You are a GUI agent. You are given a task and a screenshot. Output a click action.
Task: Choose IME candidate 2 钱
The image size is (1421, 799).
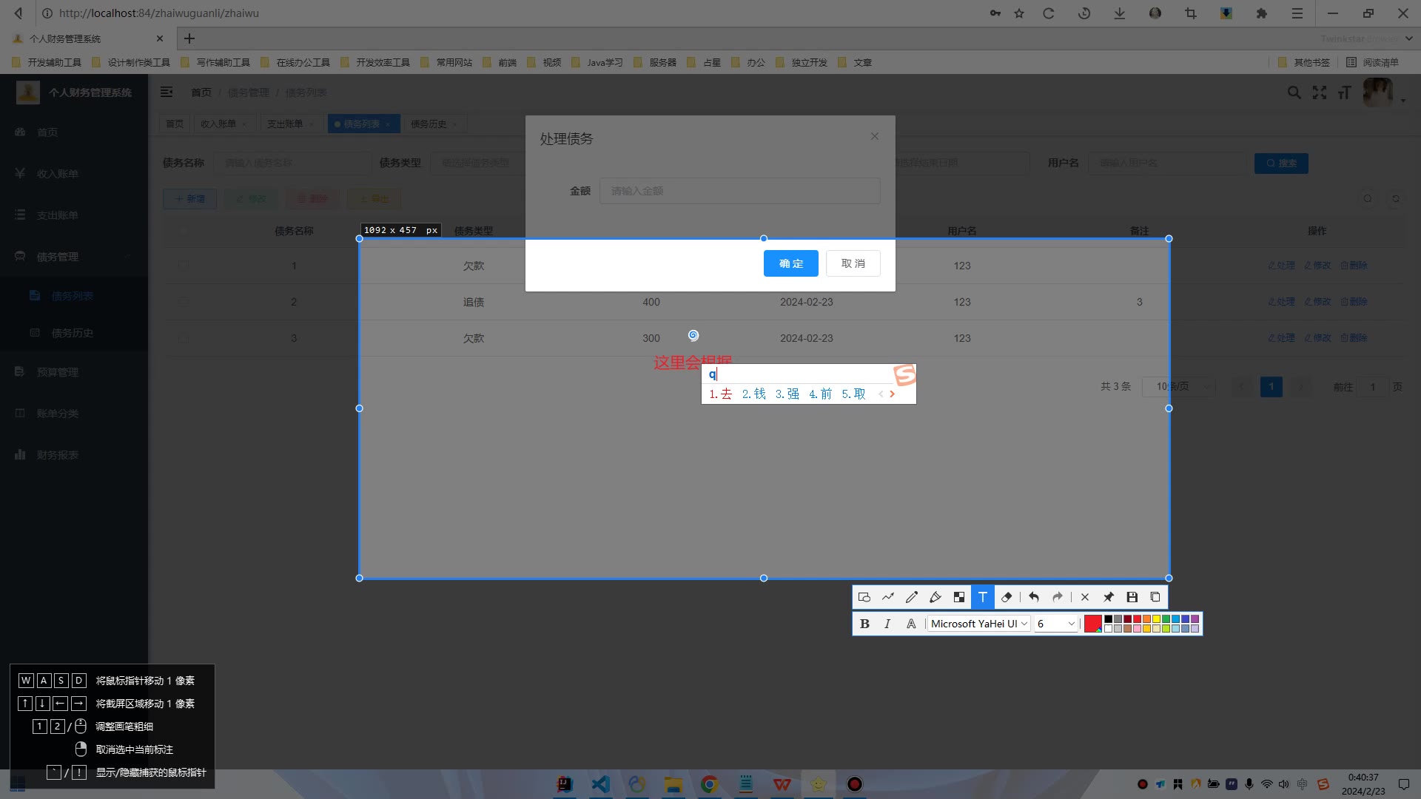coord(754,394)
